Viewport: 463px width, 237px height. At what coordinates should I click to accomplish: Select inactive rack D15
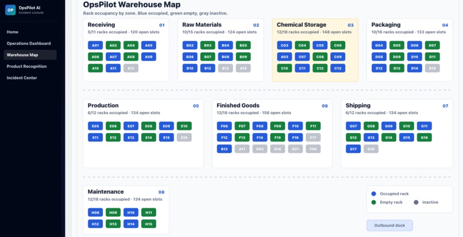432,68
